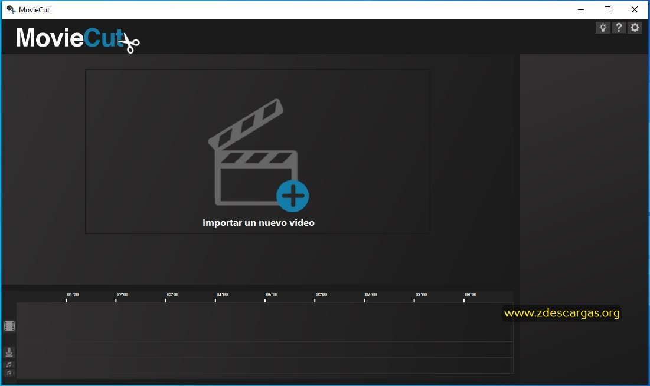This screenshot has height=386, width=650.
Task: Click the lightbulb tips icon
Action: coord(603,28)
